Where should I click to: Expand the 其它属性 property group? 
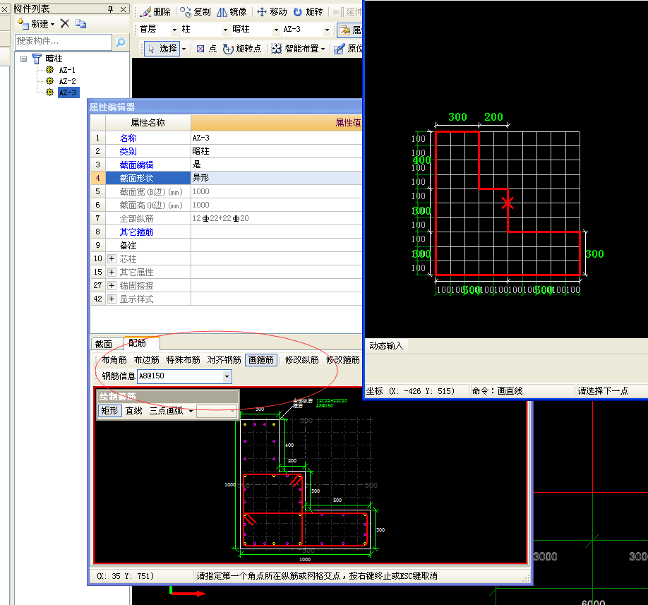pyautogui.click(x=112, y=272)
